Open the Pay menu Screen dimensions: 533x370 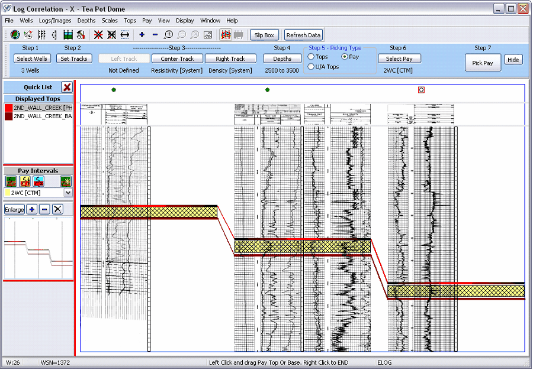pos(147,21)
